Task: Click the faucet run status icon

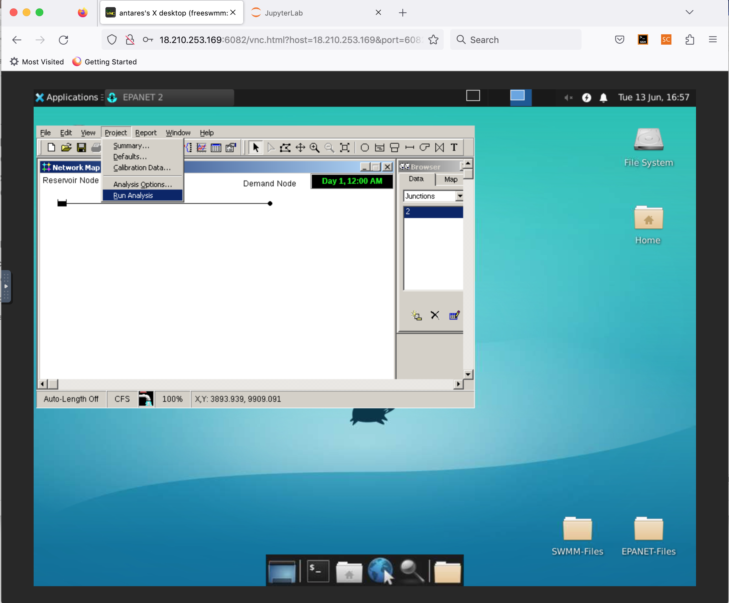Action: point(146,399)
